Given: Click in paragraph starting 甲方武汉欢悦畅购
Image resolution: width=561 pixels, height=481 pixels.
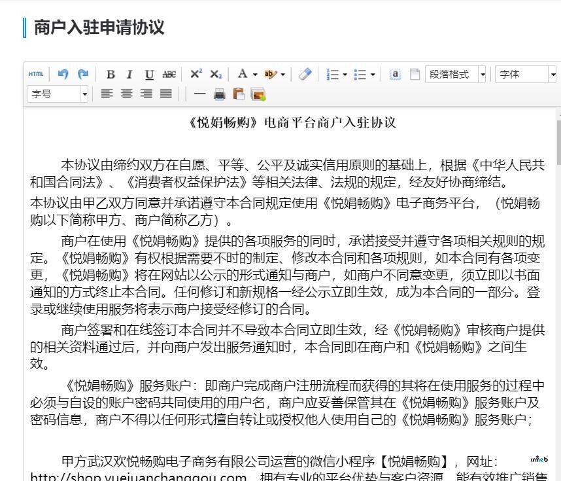Looking at the screenshot, I should (288, 468).
